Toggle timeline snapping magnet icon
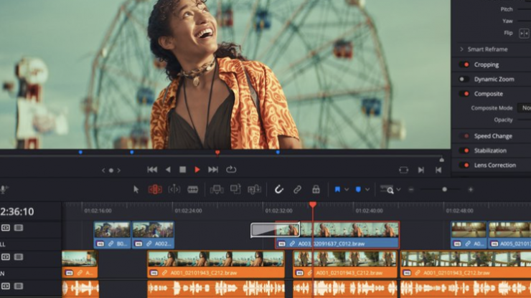Screen dimensions: 531x298 click(x=279, y=189)
